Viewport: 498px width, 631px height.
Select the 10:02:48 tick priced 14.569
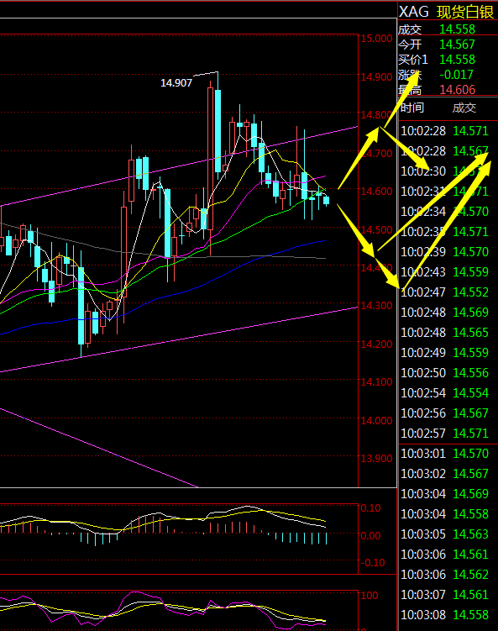(x=444, y=312)
